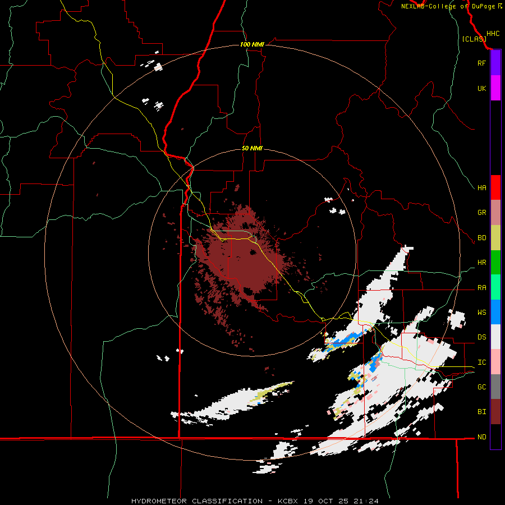Click the UK legend label
The width and height of the screenshot is (505, 505).
(481, 88)
